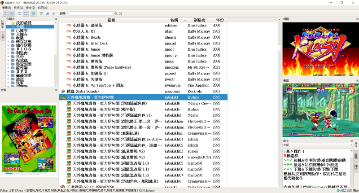This screenshot has width=359, height=193.
Task: Click the icon of kabukikle 較早版 row
Action: pyautogui.click(x=69, y=109)
